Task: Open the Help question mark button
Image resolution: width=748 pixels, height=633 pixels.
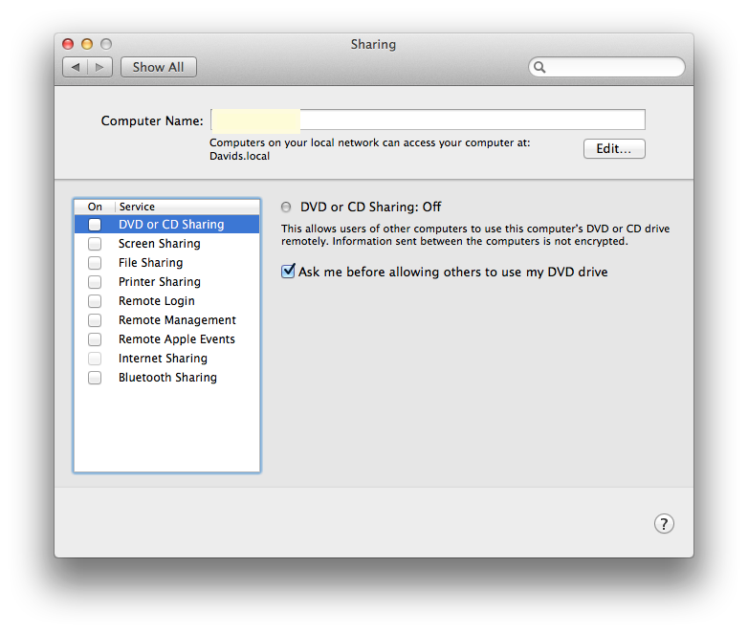Action: (664, 523)
